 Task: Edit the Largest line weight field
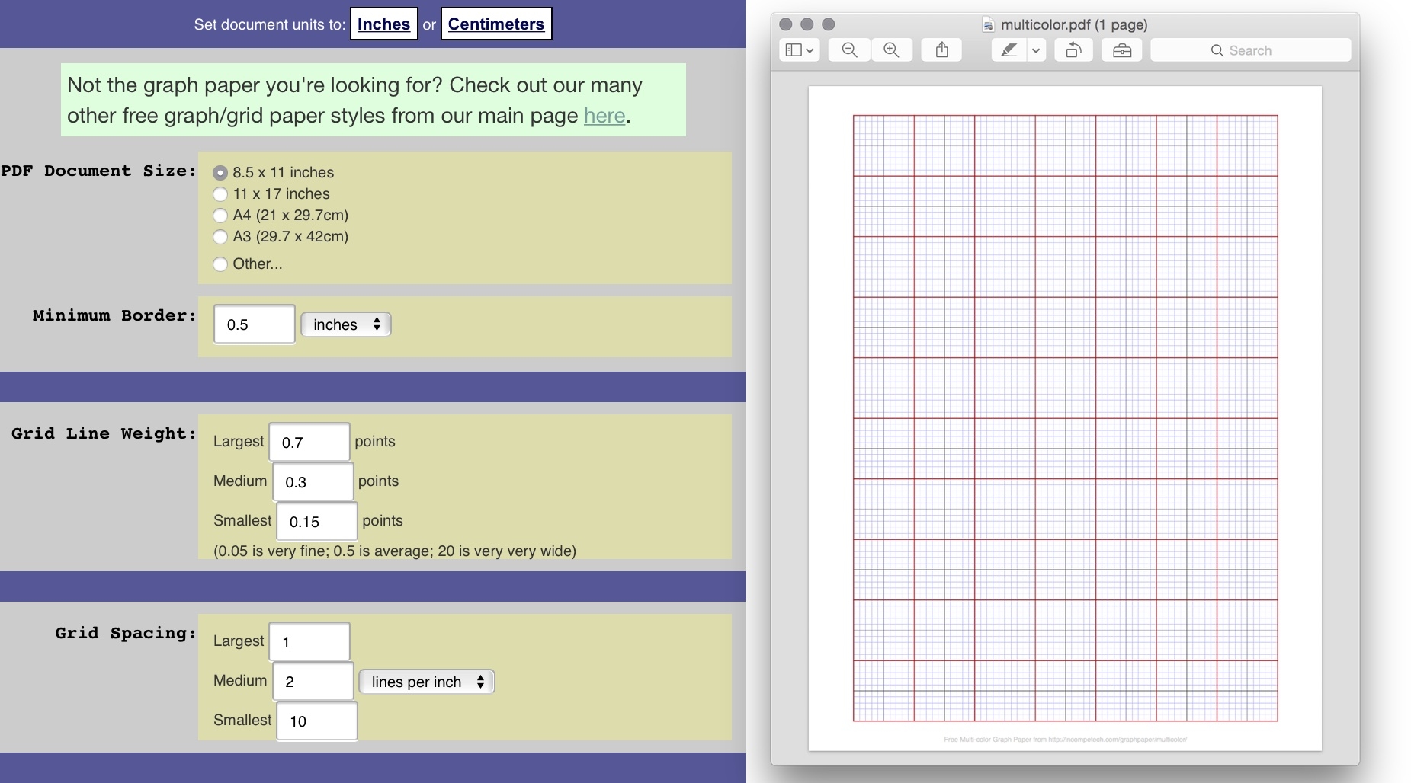point(309,443)
